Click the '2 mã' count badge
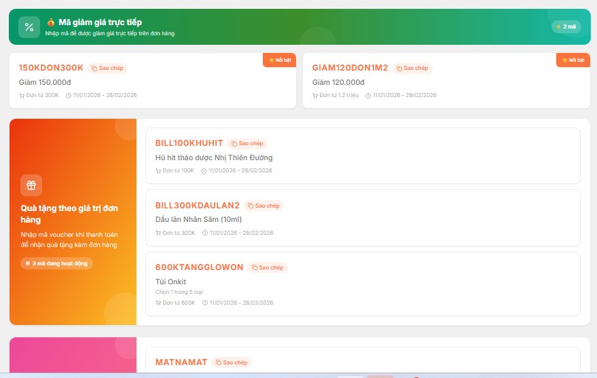 [x=566, y=26]
